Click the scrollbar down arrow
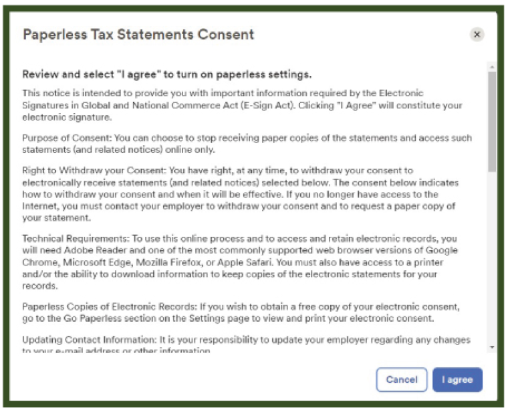The image size is (506, 408). [492, 348]
